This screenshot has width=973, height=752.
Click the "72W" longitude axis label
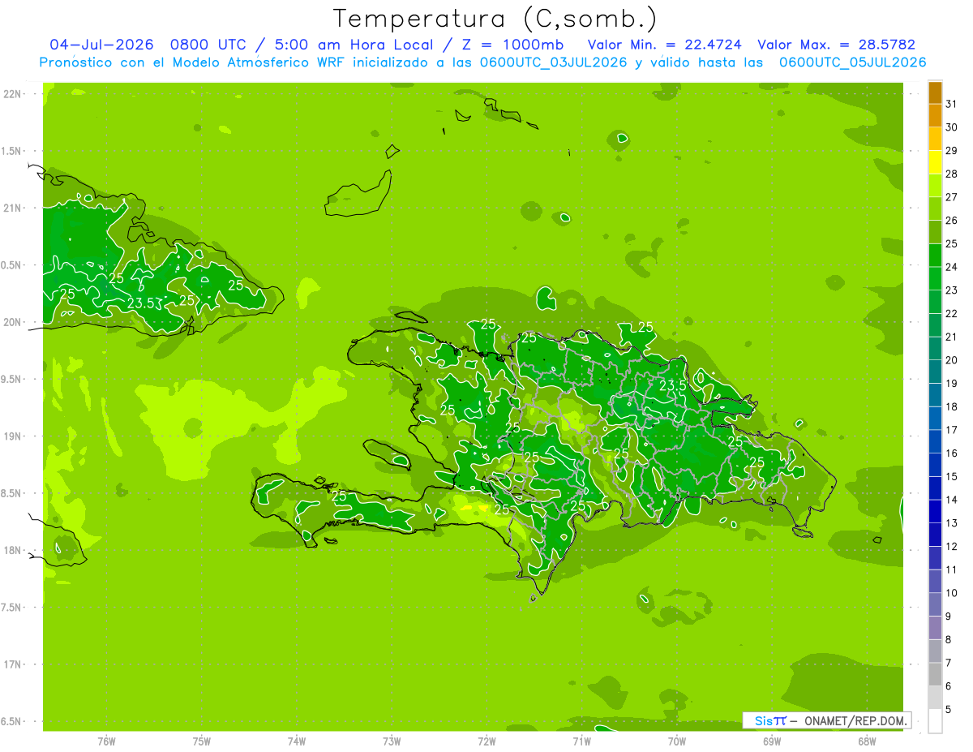[486, 741]
